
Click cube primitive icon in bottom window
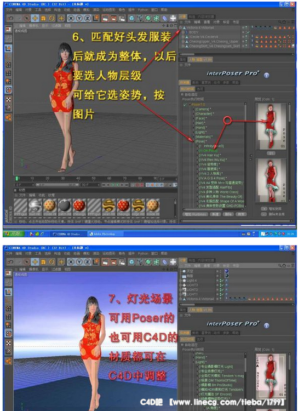tap(131, 262)
